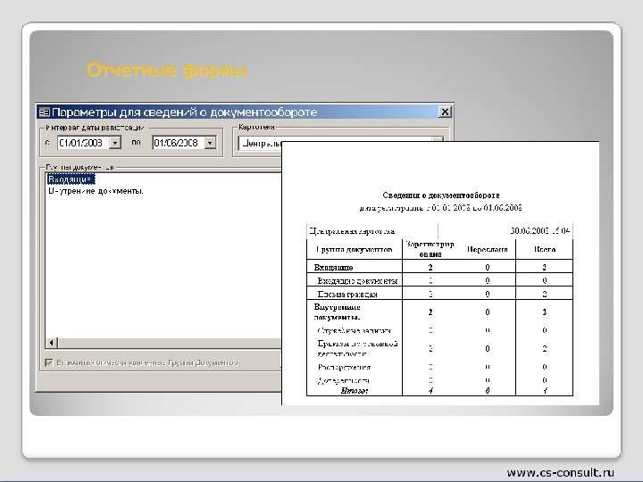Edit the start date field 01/01/2008

pyautogui.click(x=84, y=143)
